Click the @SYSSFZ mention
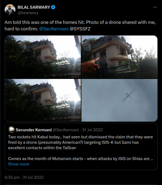The width and height of the screenshot is (162, 185). (x=80, y=29)
